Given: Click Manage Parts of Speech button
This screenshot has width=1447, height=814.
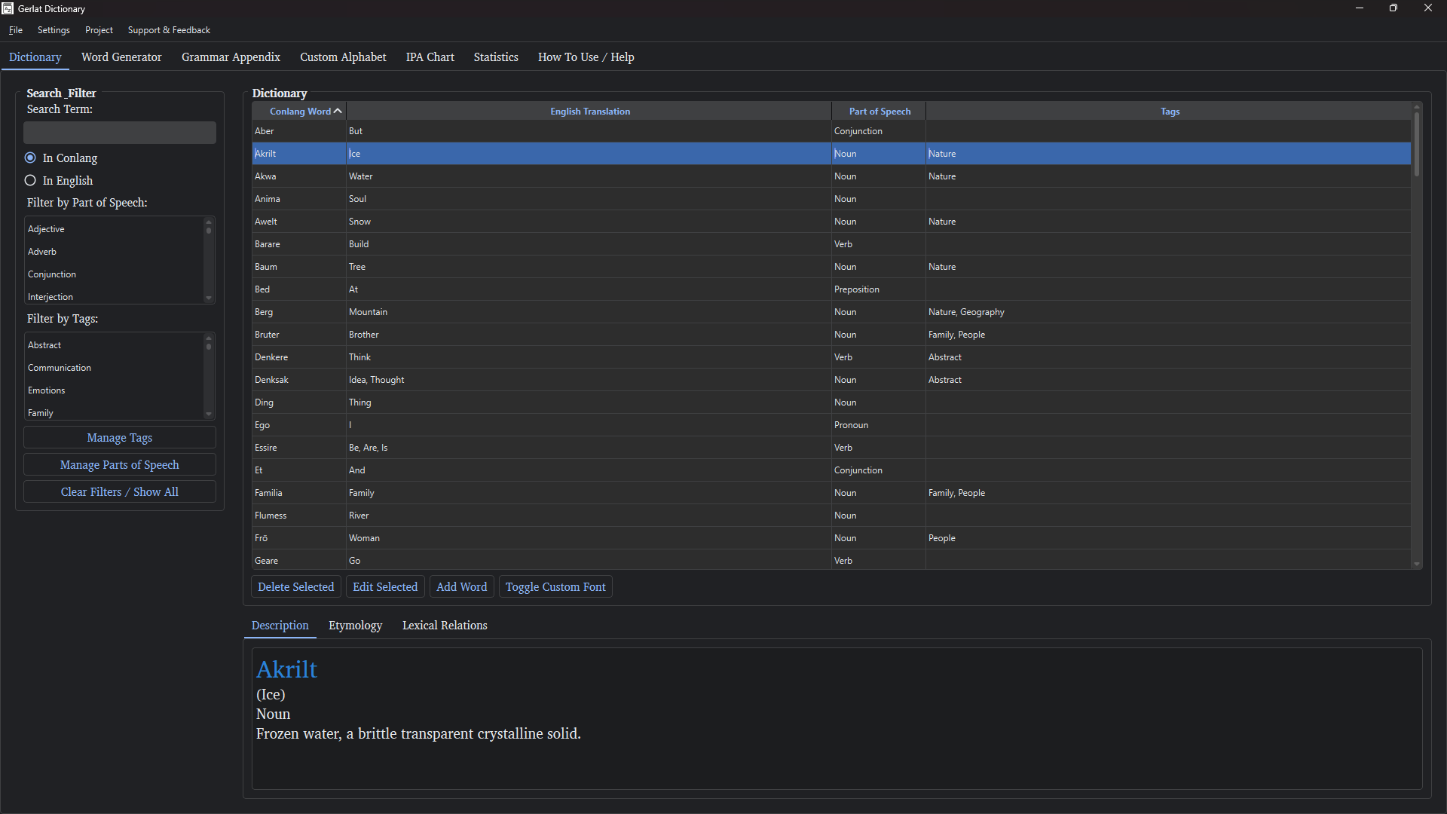Looking at the screenshot, I should point(120,465).
